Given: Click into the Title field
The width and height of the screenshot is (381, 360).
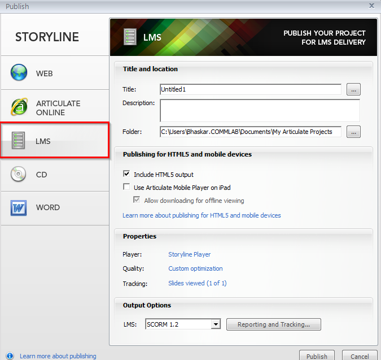Looking at the screenshot, I should pyautogui.click(x=251, y=89).
